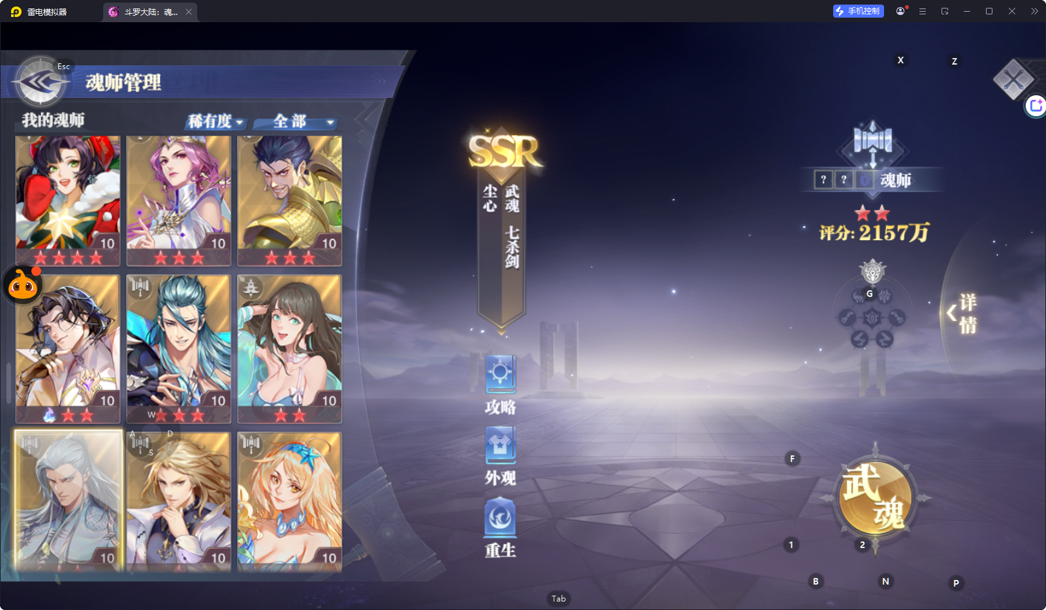The height and width of the screenshot is (610, 1046).
Task: Open the 攻略 strategy guide icon
Action: [500, 374]
